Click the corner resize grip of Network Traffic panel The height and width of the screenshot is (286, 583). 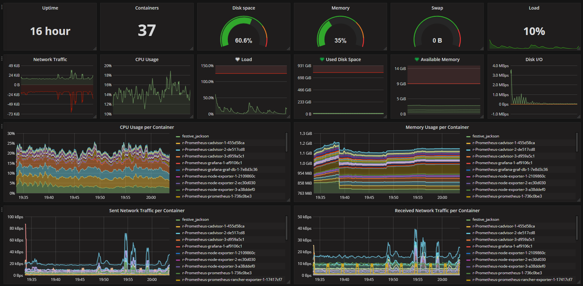click(x=95, y=117)
